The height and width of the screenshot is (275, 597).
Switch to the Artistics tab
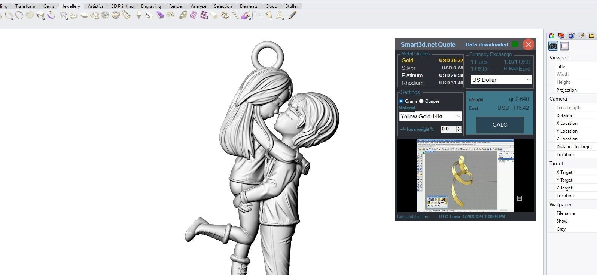coord(96,6)
